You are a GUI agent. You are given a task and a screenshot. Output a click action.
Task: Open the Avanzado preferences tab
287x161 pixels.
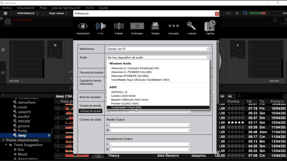click(173, 28)
